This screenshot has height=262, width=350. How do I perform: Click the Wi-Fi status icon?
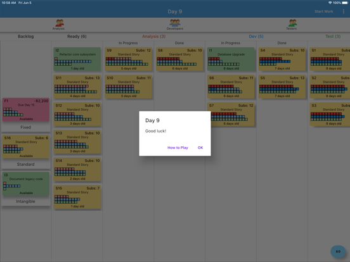(330, 3)
